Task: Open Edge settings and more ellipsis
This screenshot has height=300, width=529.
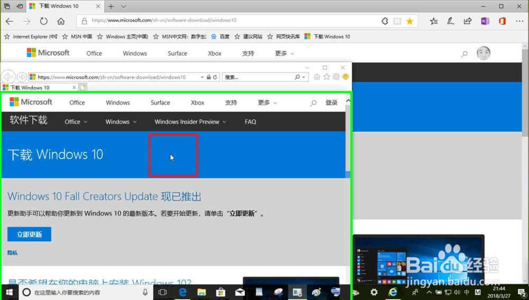Action: [519, 21]
